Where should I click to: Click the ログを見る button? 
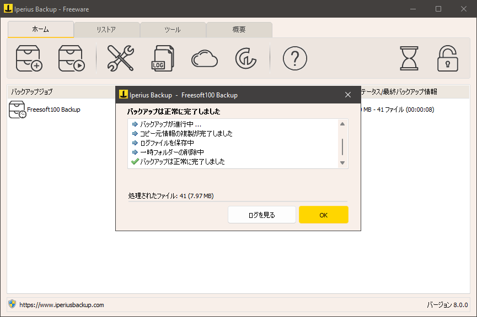coord(261,215)
